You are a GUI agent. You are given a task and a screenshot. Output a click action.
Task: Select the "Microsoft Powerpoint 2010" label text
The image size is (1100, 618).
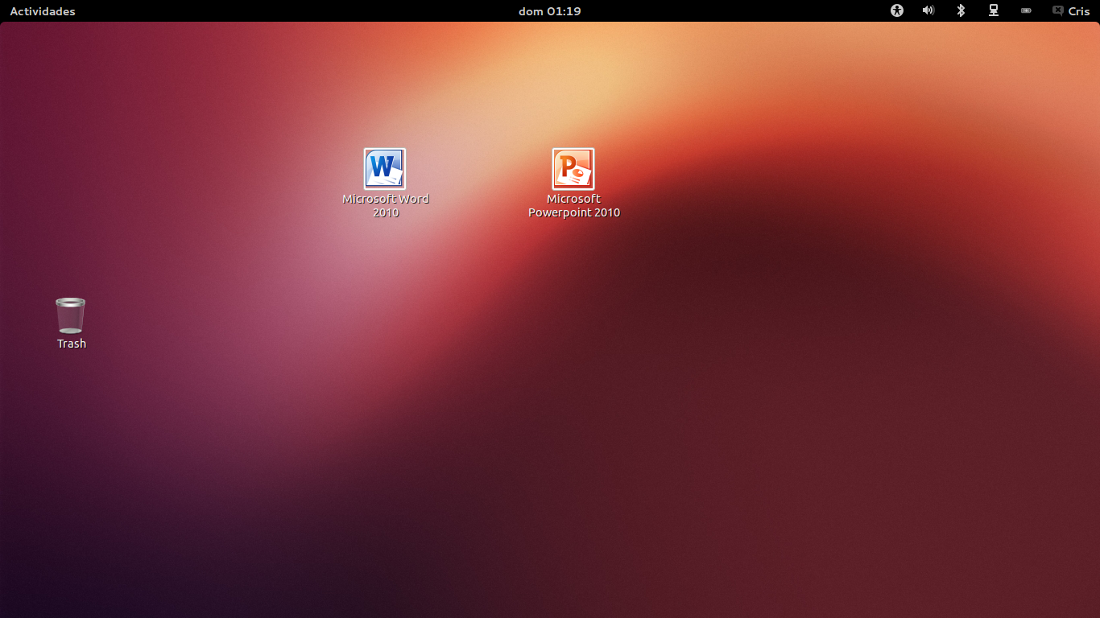574,206
